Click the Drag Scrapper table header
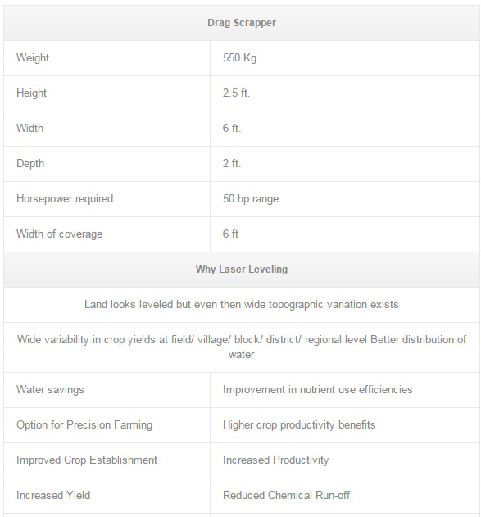481x517 pixels. pyautogui.click(x=242, y=23)
